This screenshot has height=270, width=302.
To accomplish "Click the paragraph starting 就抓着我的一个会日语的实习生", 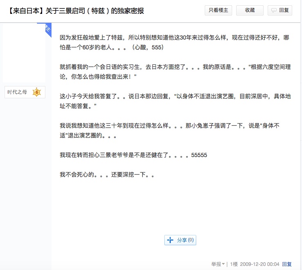I will click(x=175, y=72).
